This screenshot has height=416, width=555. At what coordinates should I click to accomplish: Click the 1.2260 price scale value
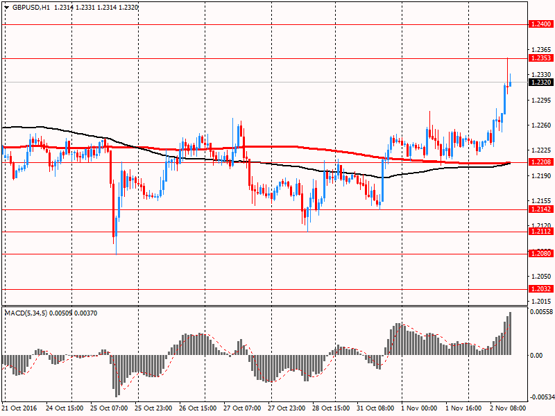[x=541, y=125]
